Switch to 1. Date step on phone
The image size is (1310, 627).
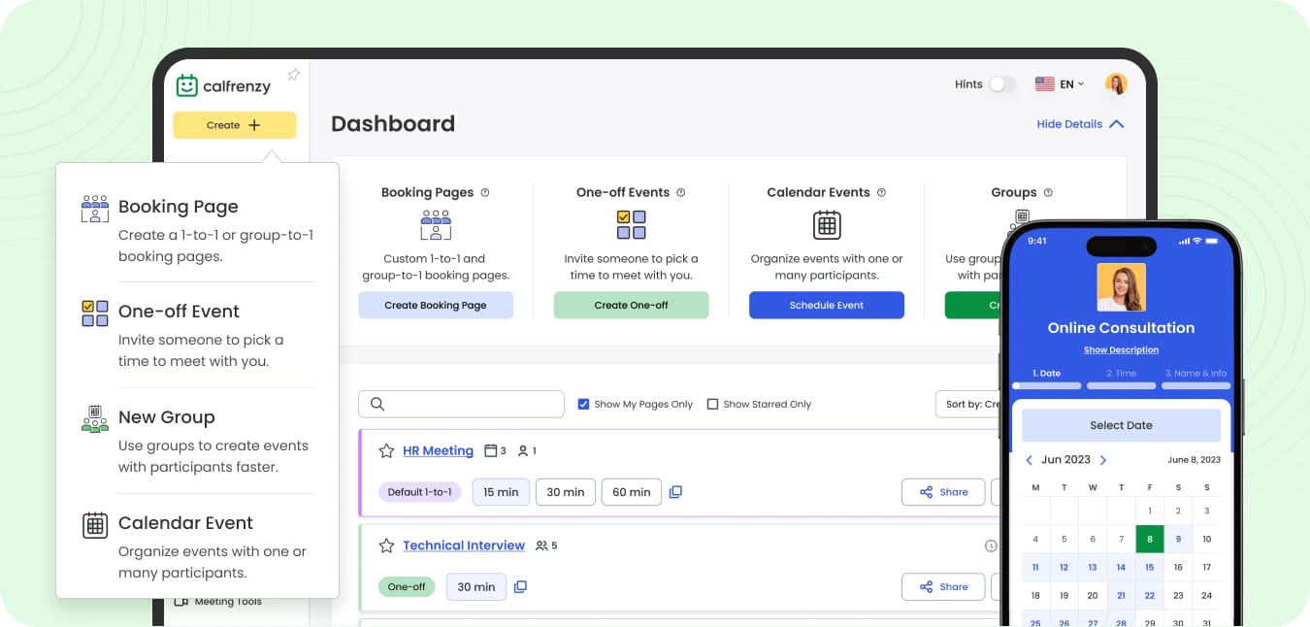1046,373
